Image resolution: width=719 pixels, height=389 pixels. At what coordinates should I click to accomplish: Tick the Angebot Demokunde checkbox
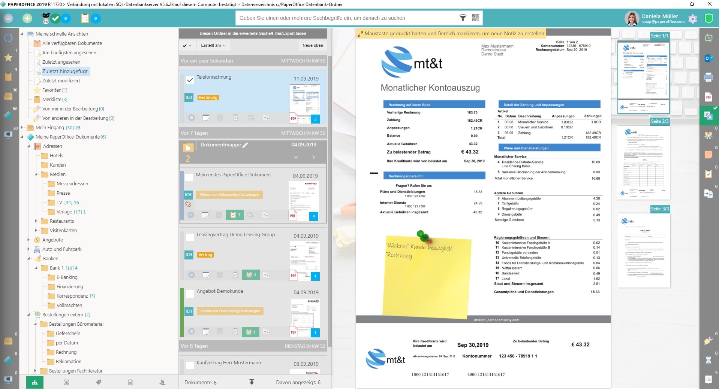pyautogui.click(x=190, y=294)
